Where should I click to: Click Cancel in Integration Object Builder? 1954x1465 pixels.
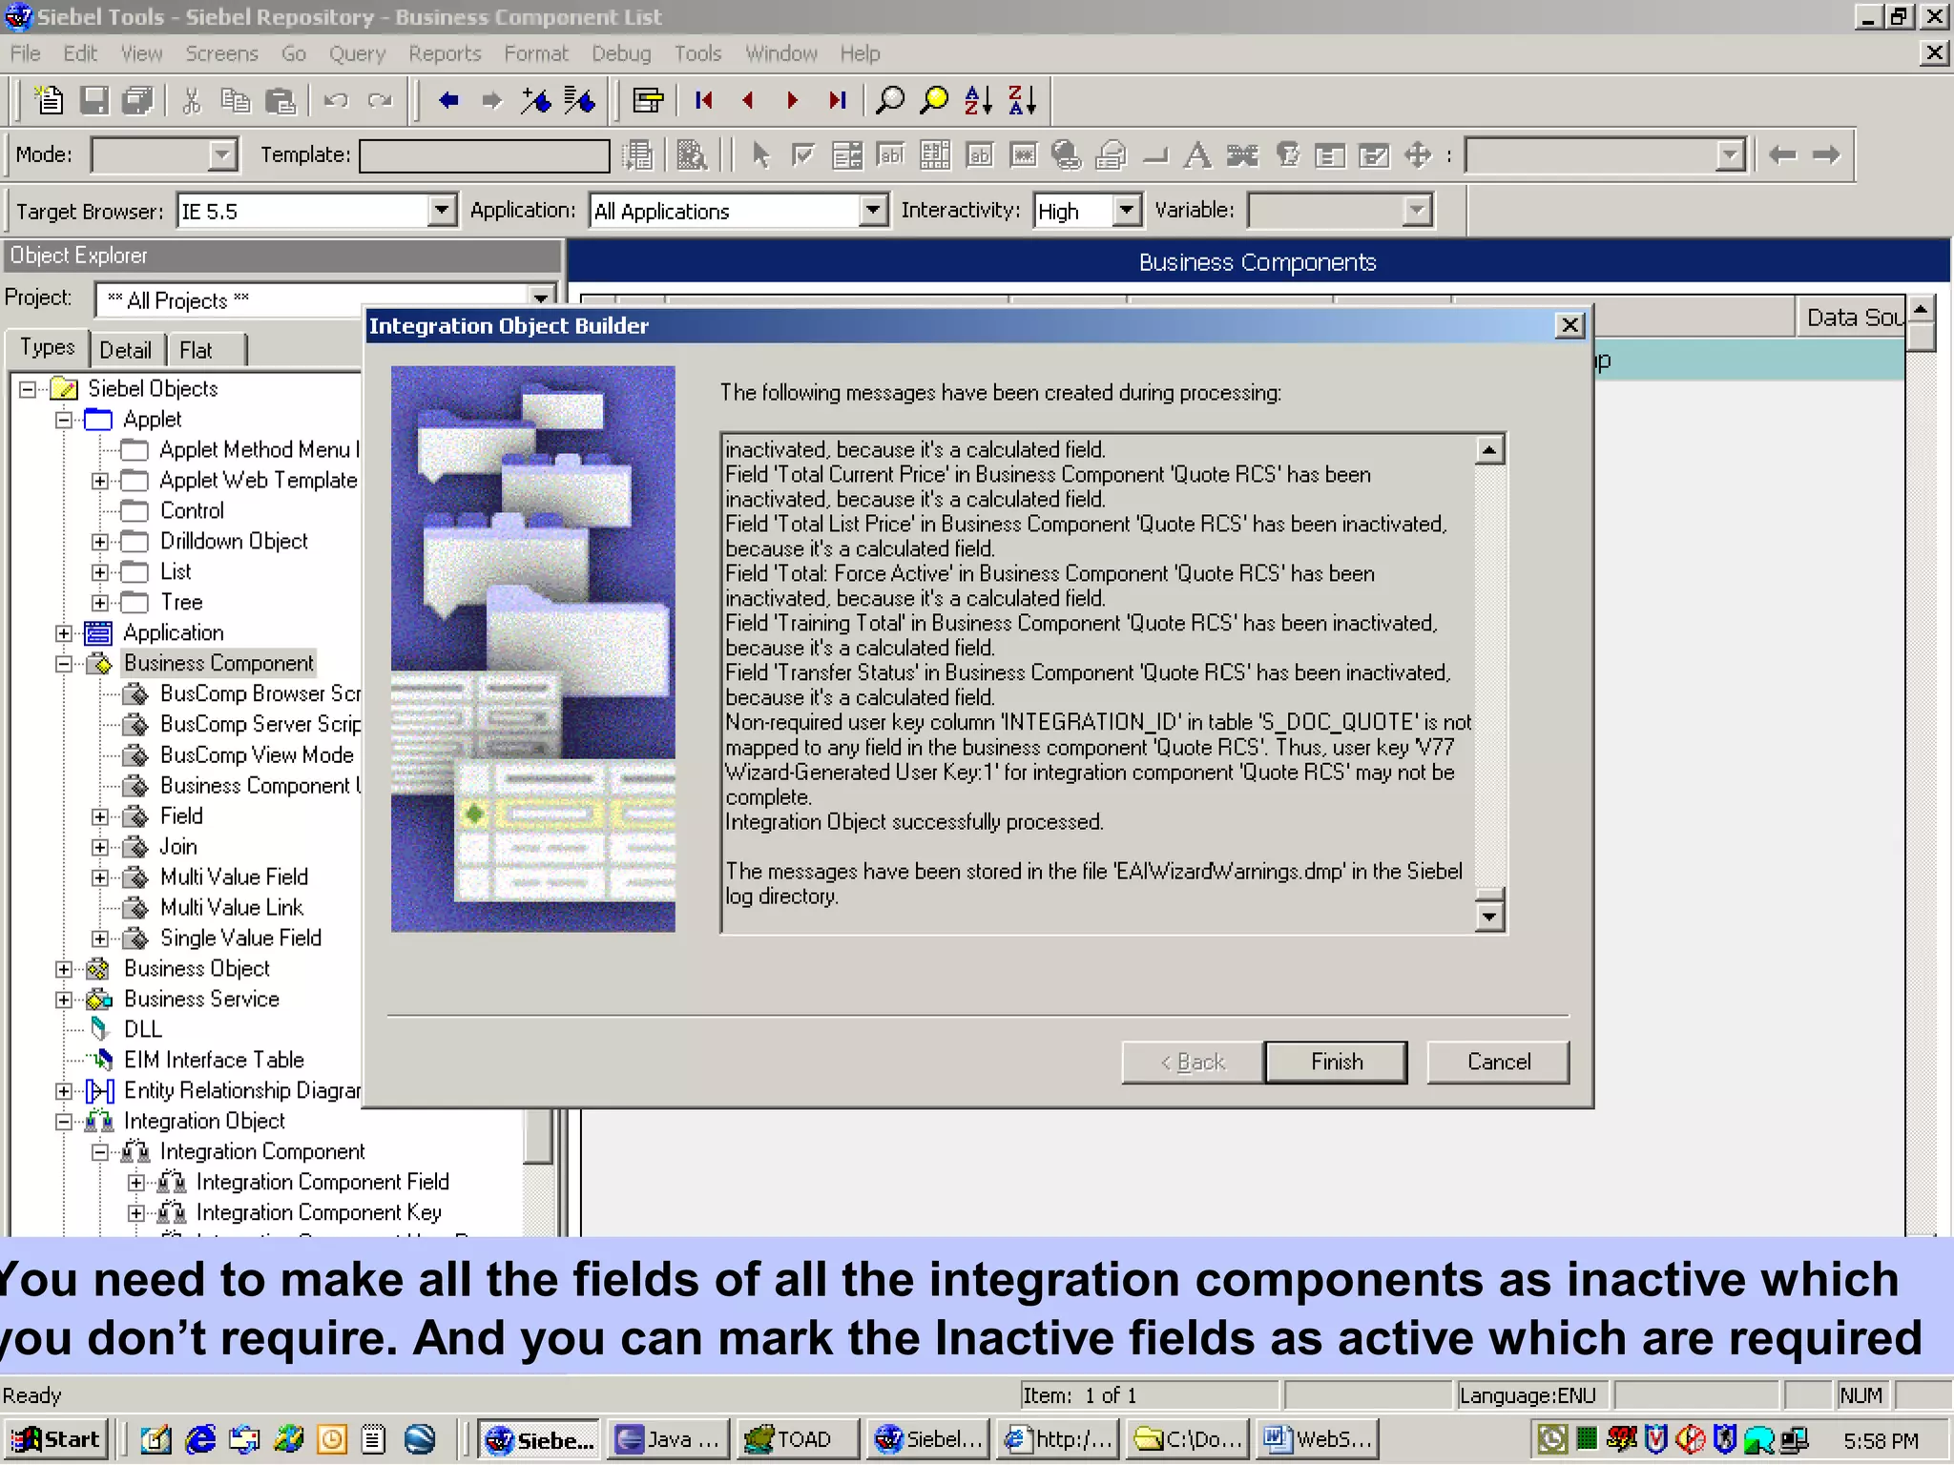(1498, 1062)
